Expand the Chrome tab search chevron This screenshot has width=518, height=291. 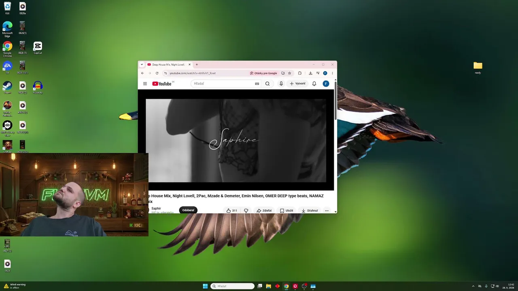pyautogui.click(x=142, y=64)
